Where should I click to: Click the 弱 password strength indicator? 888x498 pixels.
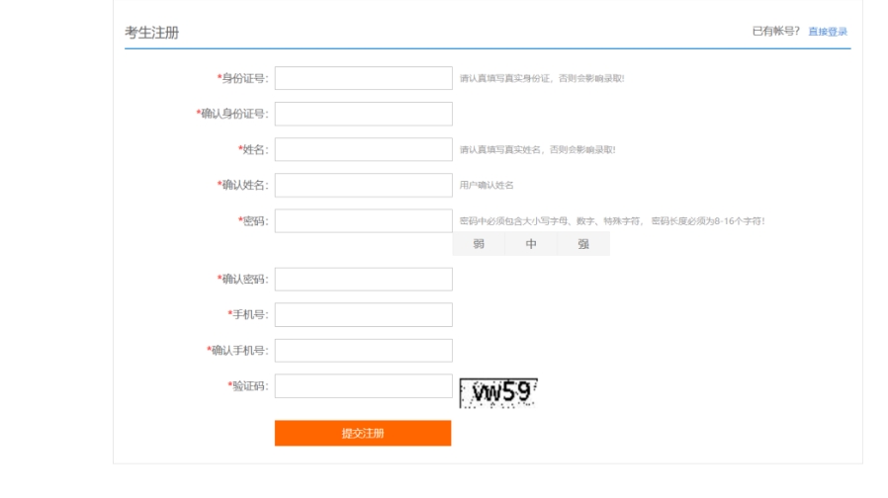pyautogui.click(x=479, y=244)
